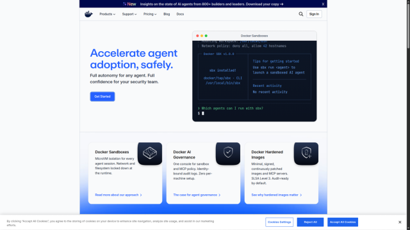Screen dimensions: 410x230
Task: Click the Docker Sandboxes card icon
Action: (x=150, y=153)
